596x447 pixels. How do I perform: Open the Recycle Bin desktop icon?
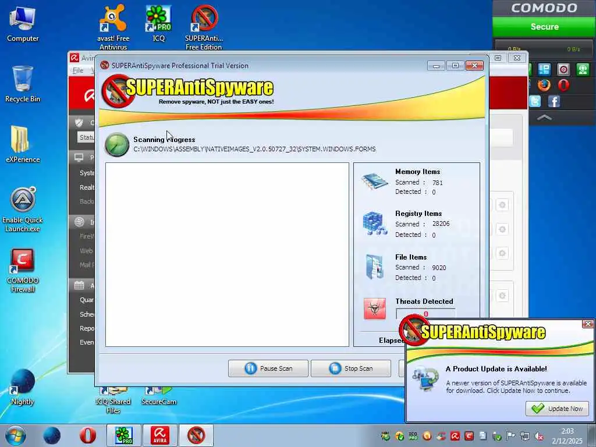23,84
